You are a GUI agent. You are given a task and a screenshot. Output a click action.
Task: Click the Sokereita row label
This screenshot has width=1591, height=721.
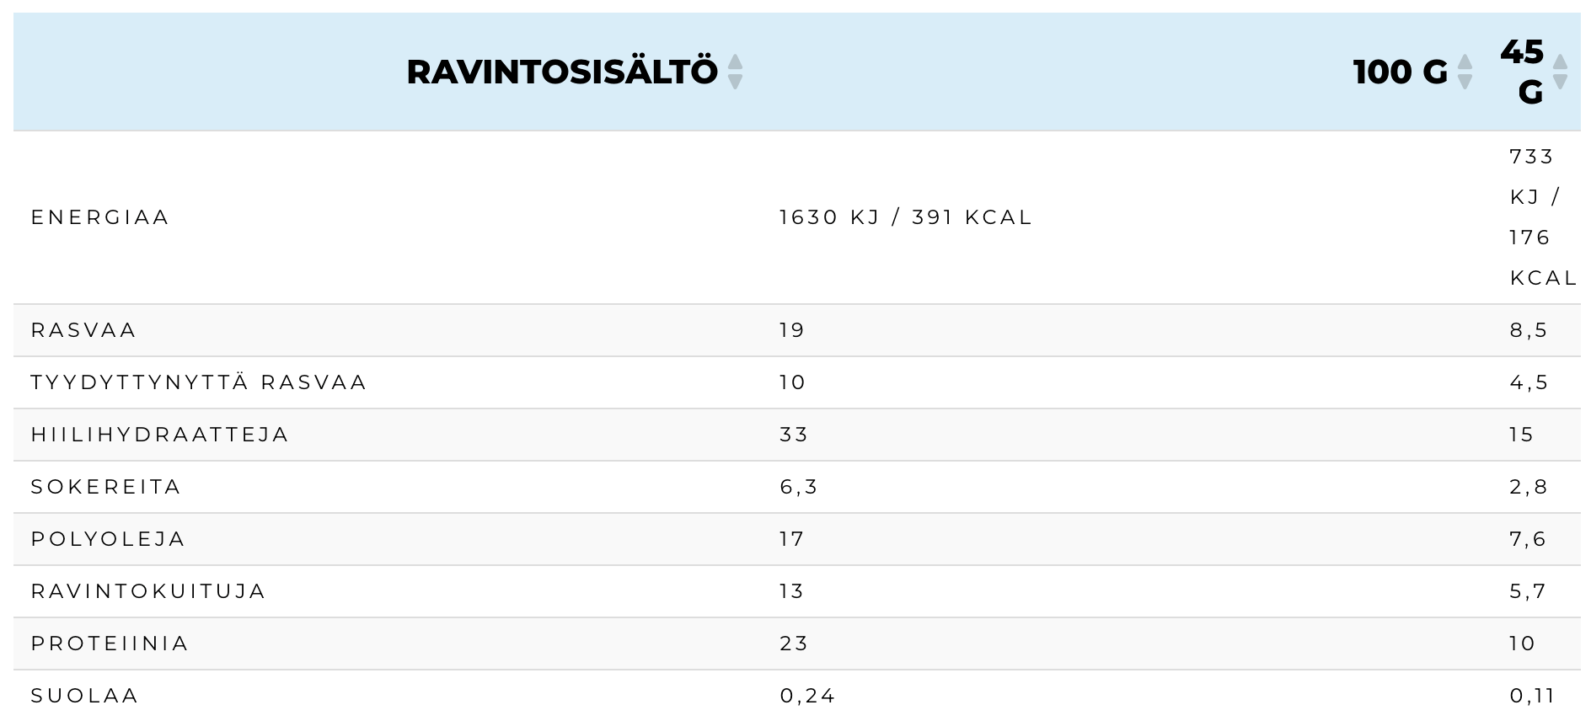(106, 487)
